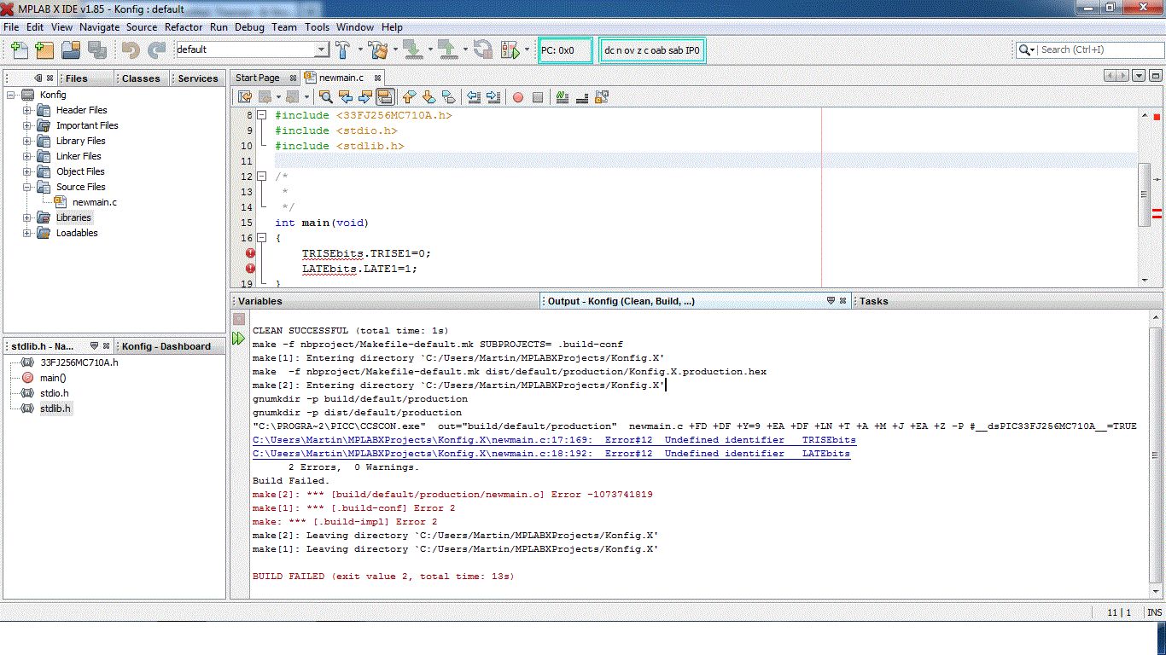Screen dimensions: 1166x655
Task: Collapse the code fold at line 16
Action: click(x=262, y=238)
